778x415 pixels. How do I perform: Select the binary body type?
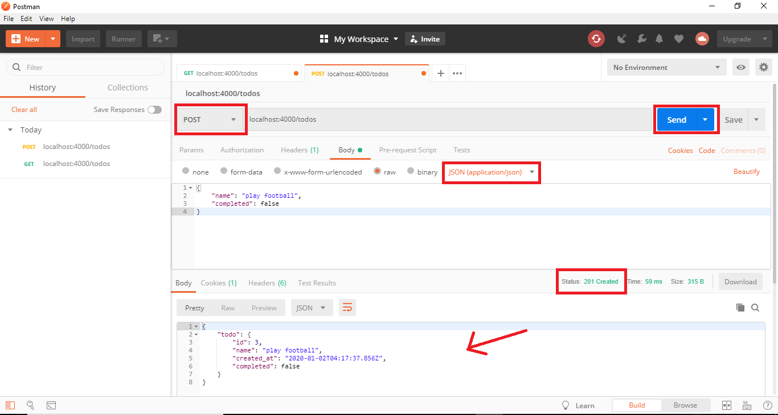pyautogui.click(x=411, y=171)
